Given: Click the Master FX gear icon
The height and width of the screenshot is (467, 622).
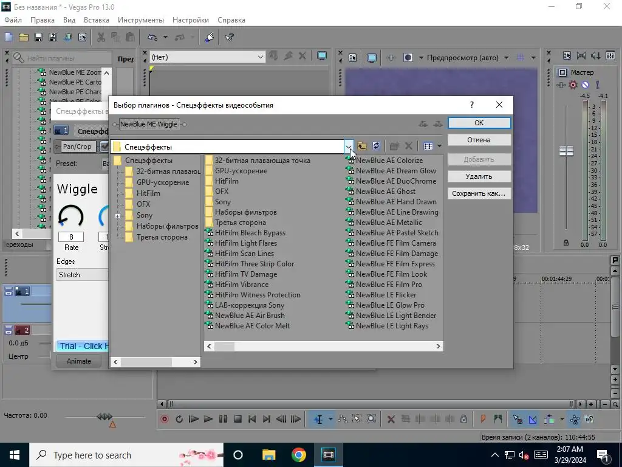Looking at the screenshot, I should coord(573,85).
